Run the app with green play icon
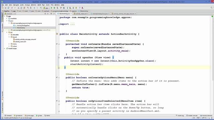The height and width of the screenshot is (120, 214). tap(51, 8)
